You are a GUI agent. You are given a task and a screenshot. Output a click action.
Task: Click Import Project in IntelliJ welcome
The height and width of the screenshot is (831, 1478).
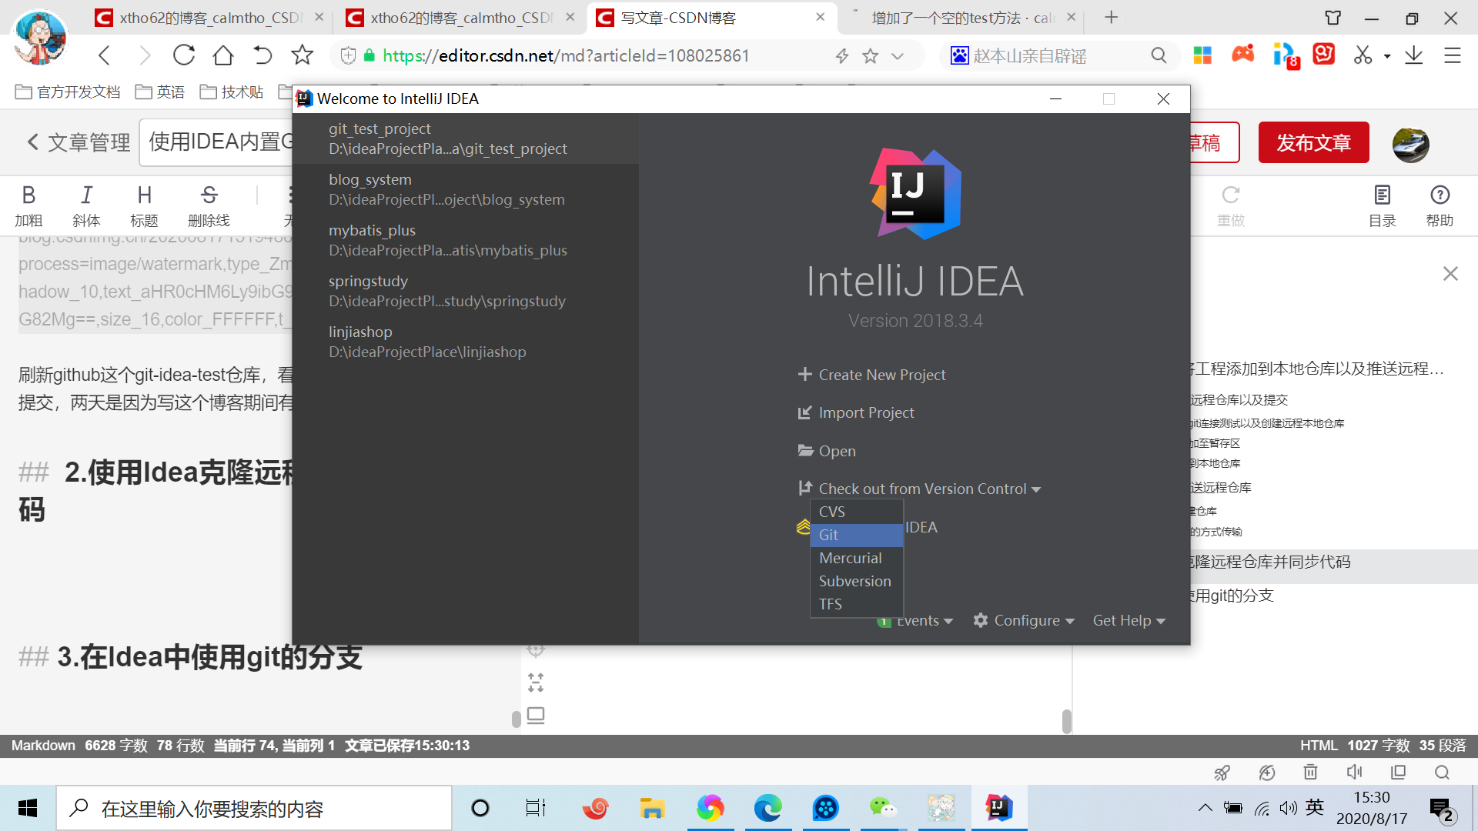pos(856,412)
